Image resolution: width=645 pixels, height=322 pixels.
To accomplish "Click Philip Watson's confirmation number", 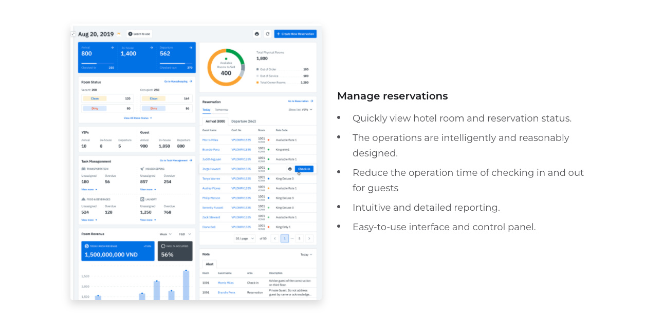I will [241, 198].
